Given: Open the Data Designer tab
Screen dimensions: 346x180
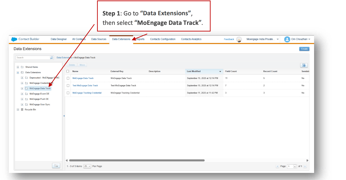Looking at the screenshot, I should (x=59, y=39).
